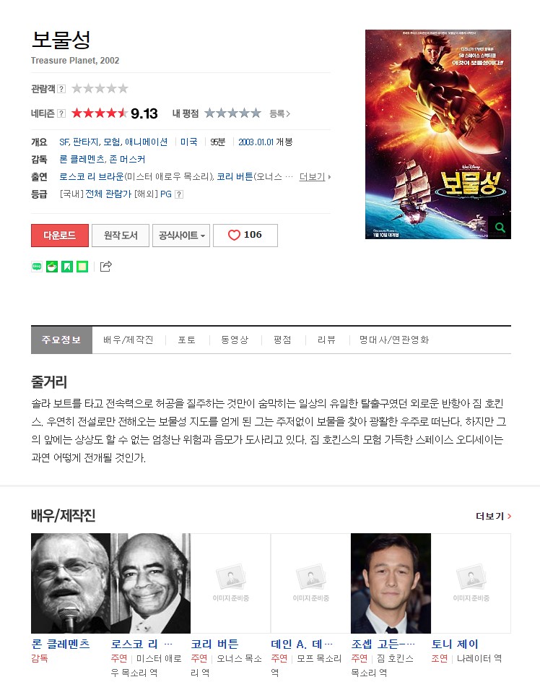
Task: Show more cast and crew via 더보기
Action: pos(493,516)
